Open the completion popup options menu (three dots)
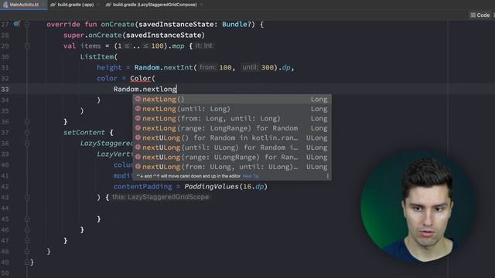Image resolution: width=495 pixels, height=278 pixels. click(327, 176)
